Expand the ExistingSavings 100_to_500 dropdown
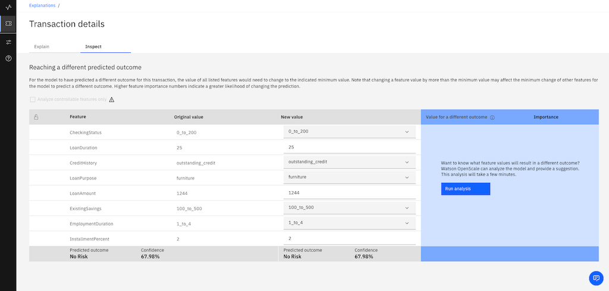609x291 pixels. click(350, 208)
